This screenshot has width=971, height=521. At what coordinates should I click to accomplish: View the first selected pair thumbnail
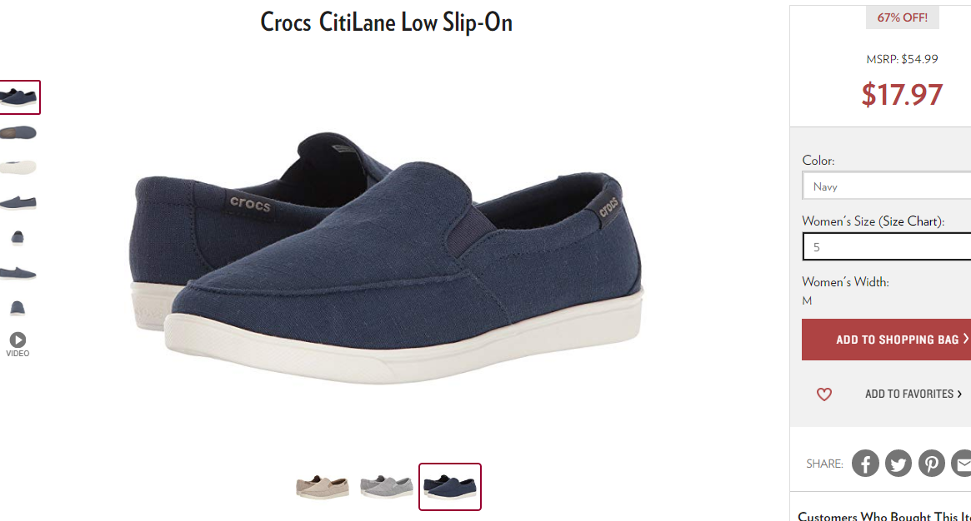point(19,97)
